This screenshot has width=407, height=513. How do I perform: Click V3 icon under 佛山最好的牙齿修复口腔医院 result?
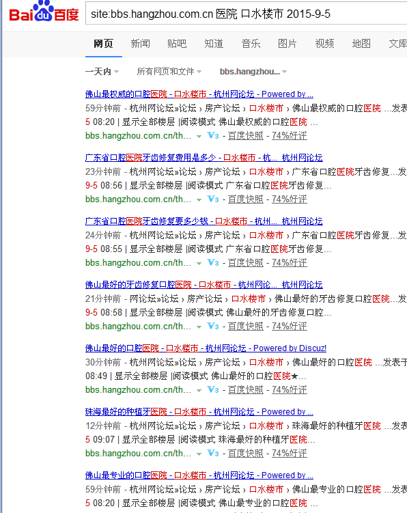pyautogui.click(x=213, y=326)
